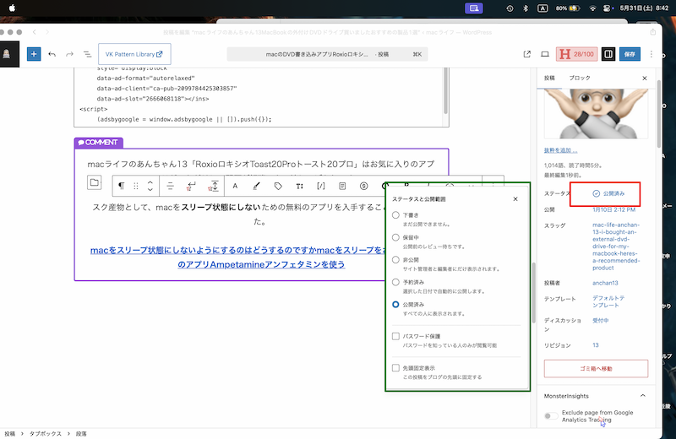Image resolution: width=676 pixels, height=439 pixels.
Task: Click the paragraph block type icon
Action: click(121, 186)
